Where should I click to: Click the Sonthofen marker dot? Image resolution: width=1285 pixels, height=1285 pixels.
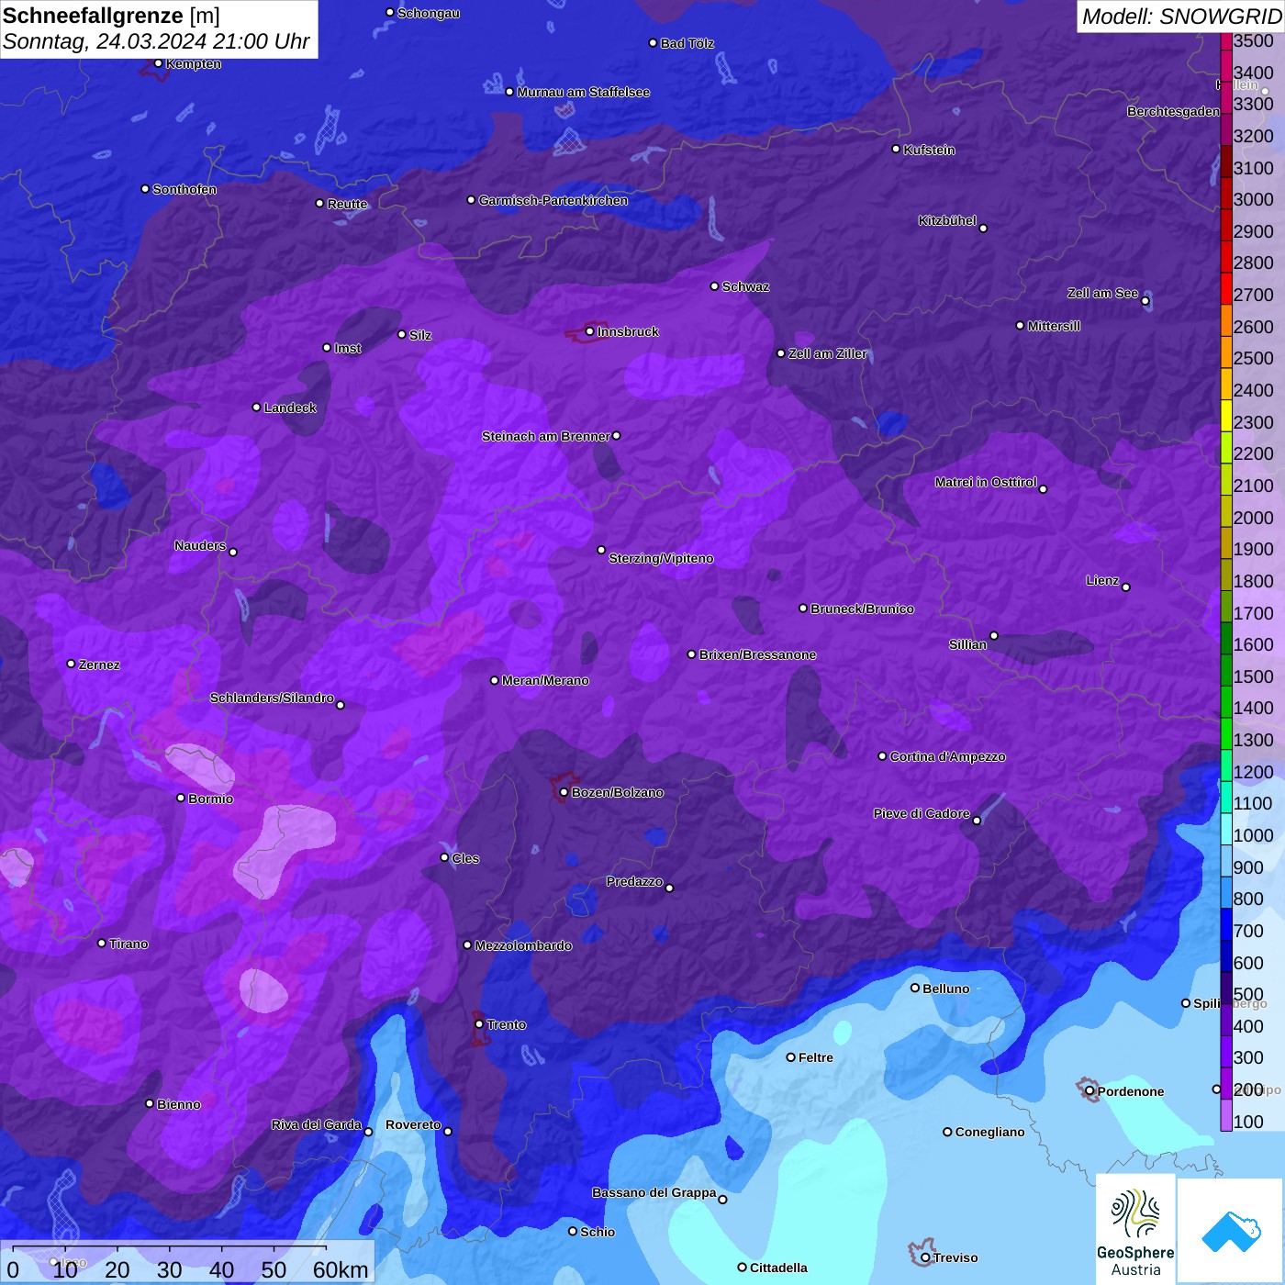[145, 188]
